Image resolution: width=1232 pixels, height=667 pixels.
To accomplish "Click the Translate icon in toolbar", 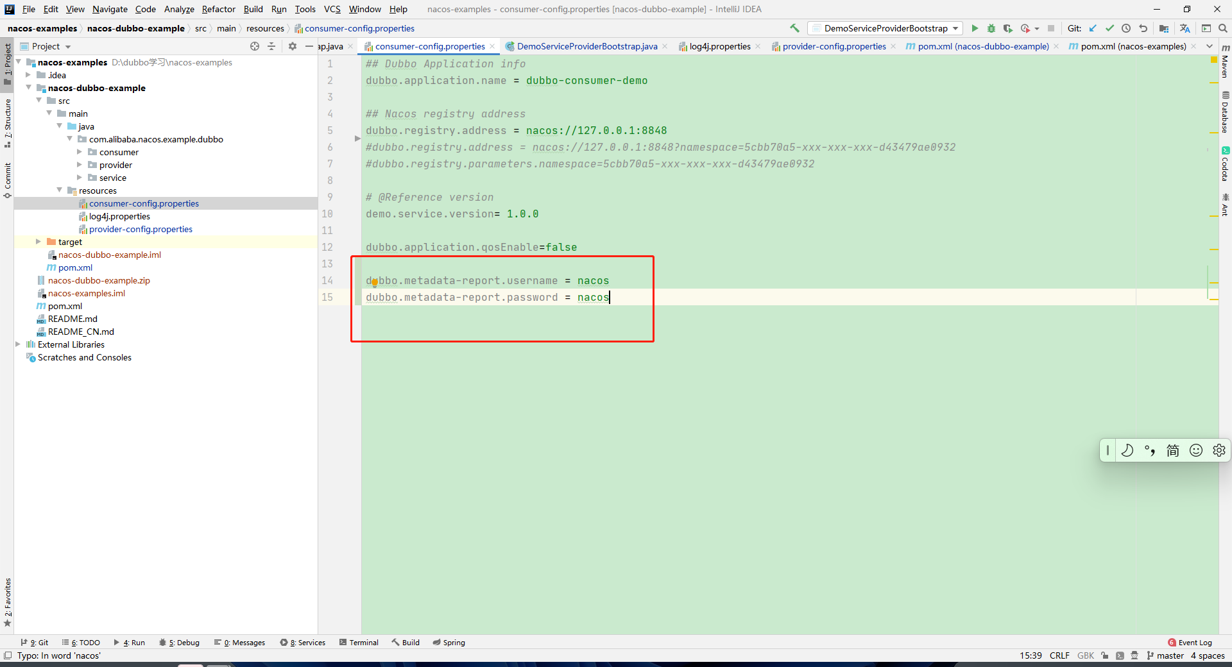I will tap(1185, 28).
